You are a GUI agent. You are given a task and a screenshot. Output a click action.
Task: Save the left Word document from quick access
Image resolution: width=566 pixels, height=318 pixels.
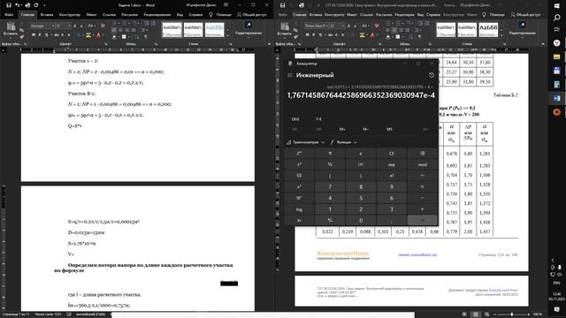click(9, 5)
